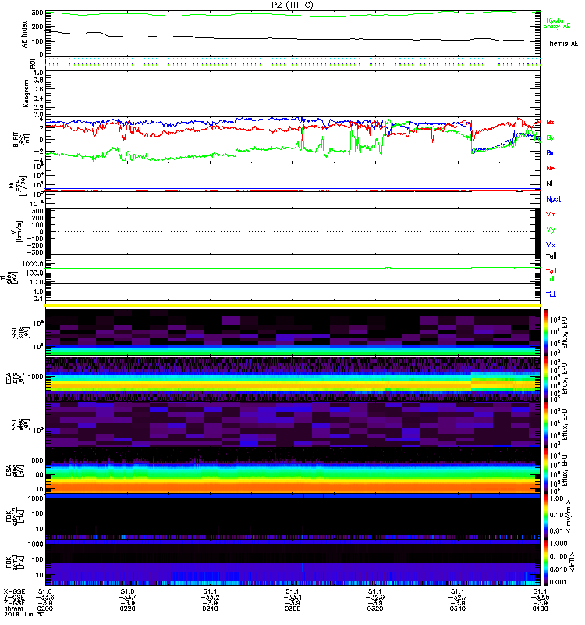Click the ESA elec [eV] axis label
This screenshot has width=585, height=625.
[x=14, y=470]
